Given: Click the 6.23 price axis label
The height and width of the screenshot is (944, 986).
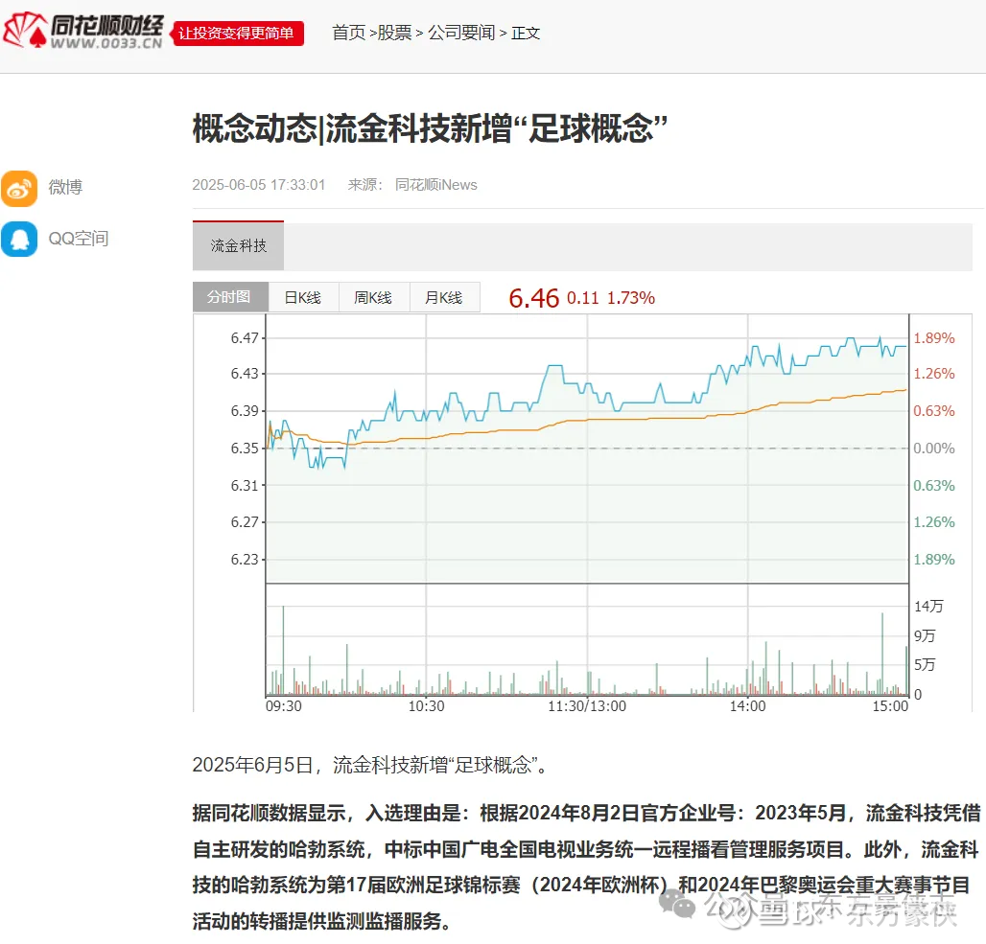Looking at the screenshot, I should click(245, 560).
